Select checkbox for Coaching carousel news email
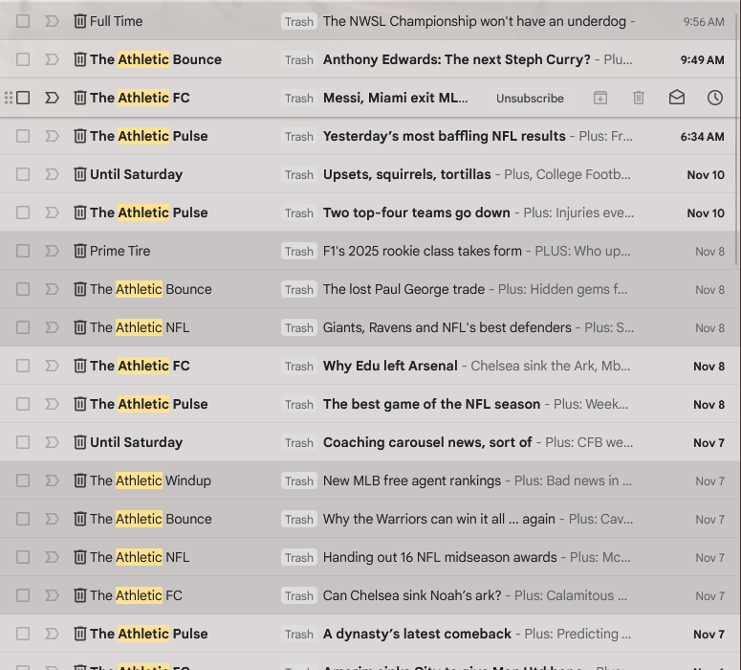 23,442
